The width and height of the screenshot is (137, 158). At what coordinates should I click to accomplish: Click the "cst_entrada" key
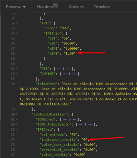(x=52, y=134)
